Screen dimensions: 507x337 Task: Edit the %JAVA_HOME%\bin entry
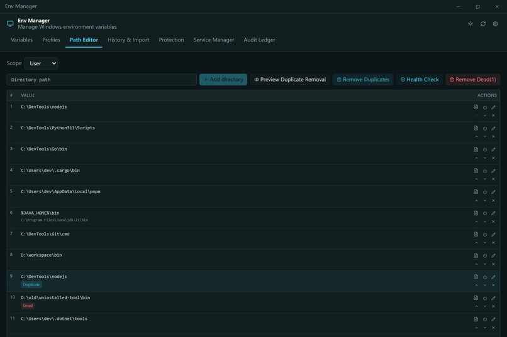(x=493, y=213)
